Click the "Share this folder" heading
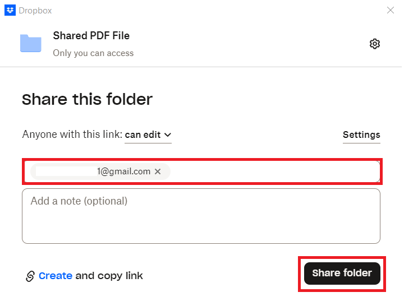404x306 pixels. point(87,100)
